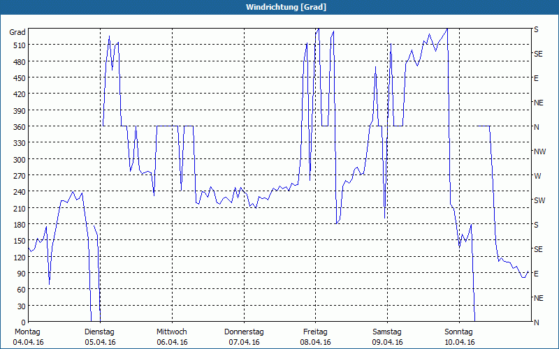The height and width of the screenshot is (349, 559).
Task: Select the 04.04.16 date label
Action: tap(28, 342)
